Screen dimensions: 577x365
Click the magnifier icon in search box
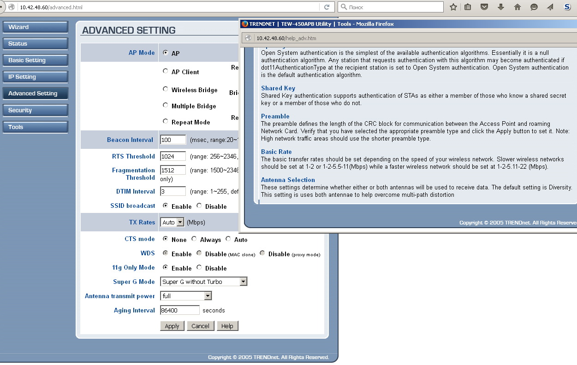pyautogui.click(x=344, y=7)
